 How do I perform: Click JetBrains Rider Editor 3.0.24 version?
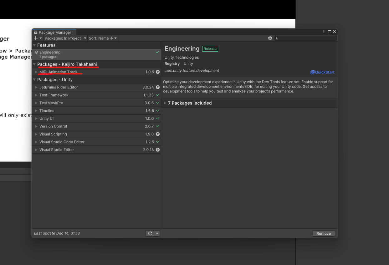coord(148,87)
